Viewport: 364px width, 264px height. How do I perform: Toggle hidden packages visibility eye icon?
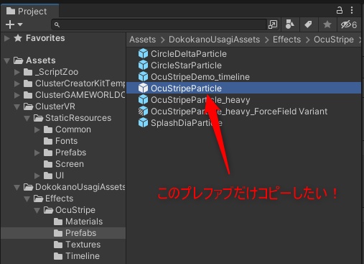coord(349,24)
